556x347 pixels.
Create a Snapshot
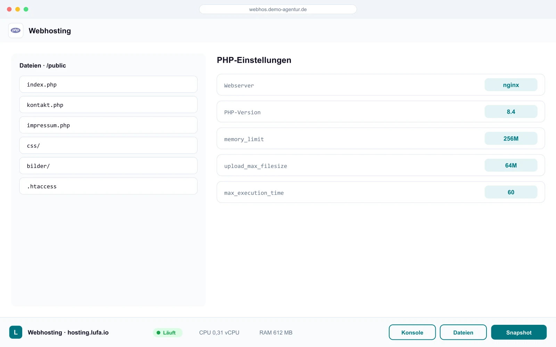coord(519,332)
